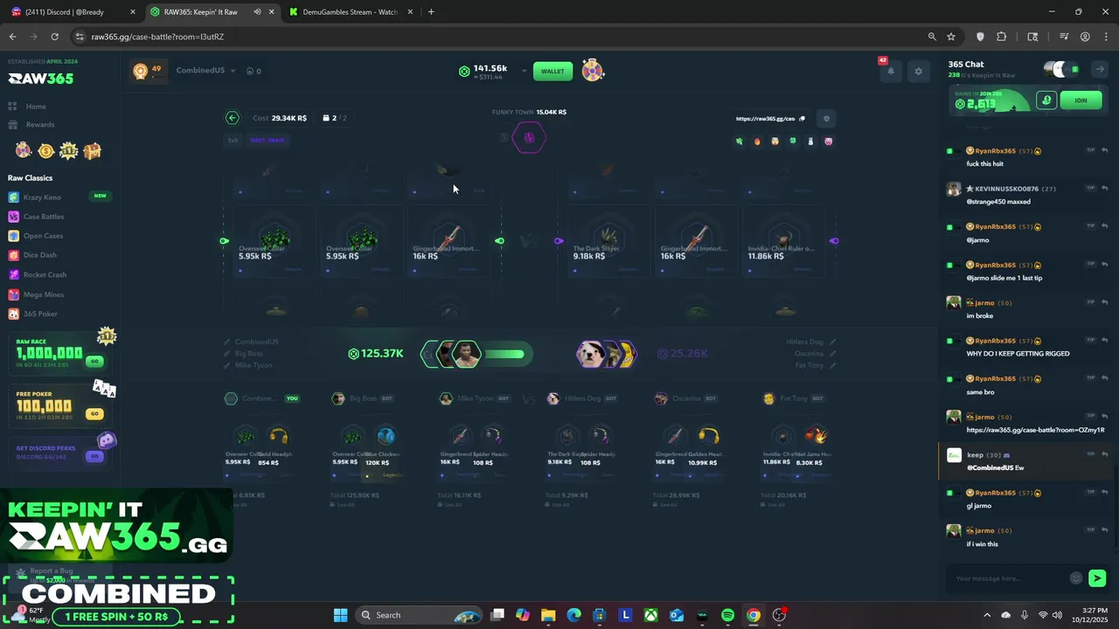
Task: Click the shield fairness icon
Action: click(826, 119)
